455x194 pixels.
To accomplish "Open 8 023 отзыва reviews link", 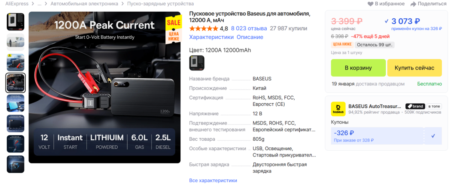I will 249,28.
